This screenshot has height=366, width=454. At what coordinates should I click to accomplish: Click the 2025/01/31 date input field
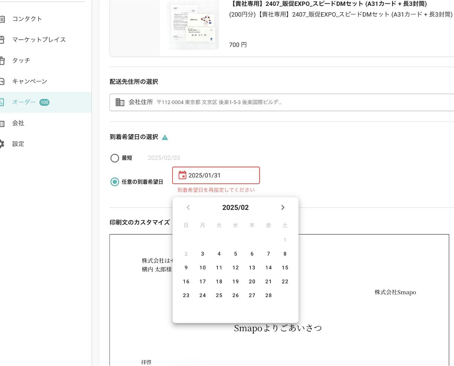coord(216,175)
